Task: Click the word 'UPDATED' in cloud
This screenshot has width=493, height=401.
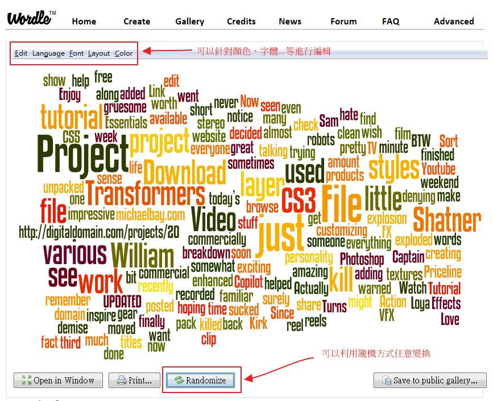Action: (122, 302)
